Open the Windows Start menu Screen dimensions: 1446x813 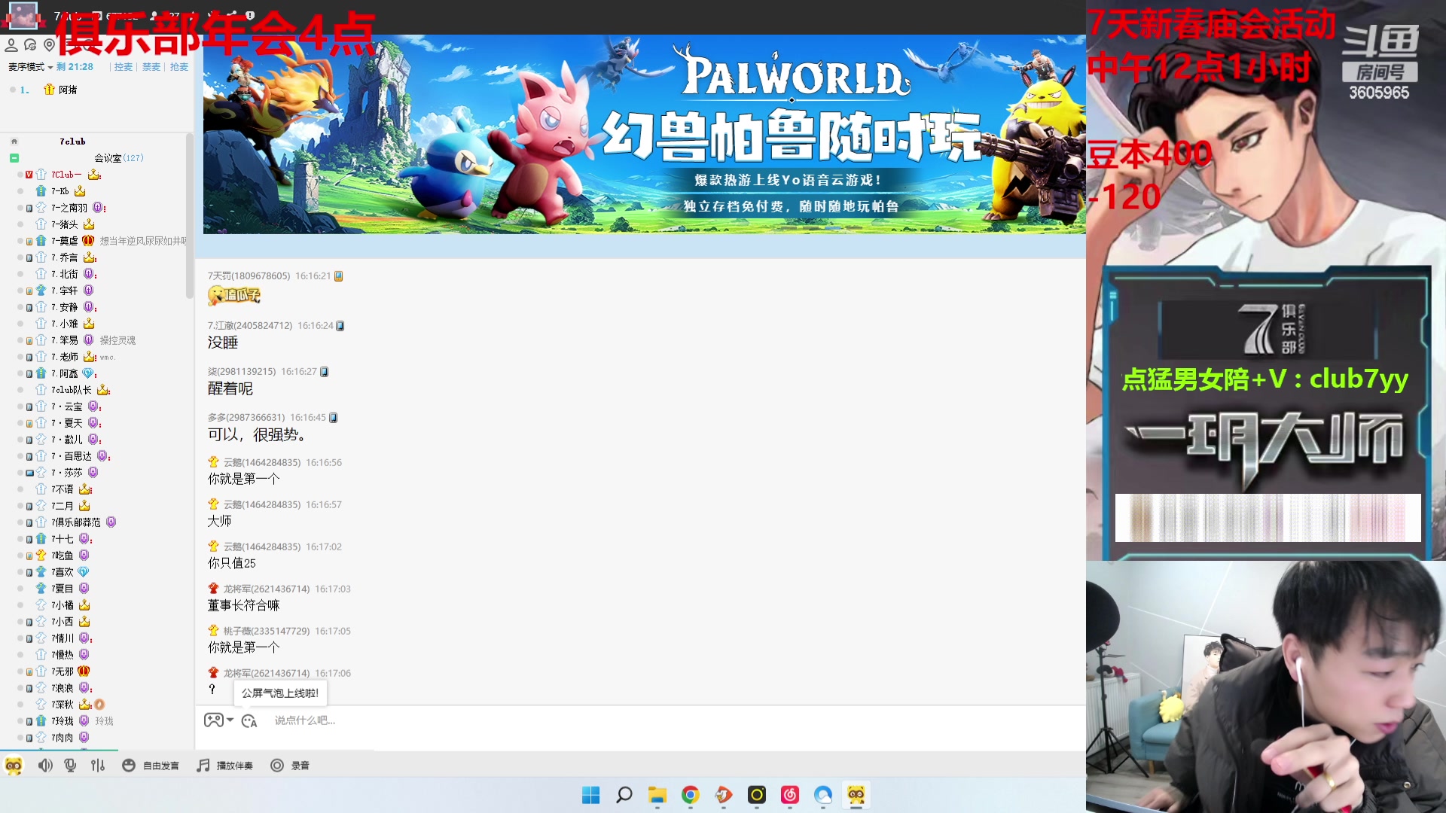point(591,795)
